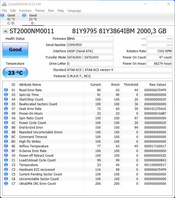Image resolution: width=175 pixels, height=198 pixels.
Task: Click the Drive Letter field E:
Action: (90, 64)
